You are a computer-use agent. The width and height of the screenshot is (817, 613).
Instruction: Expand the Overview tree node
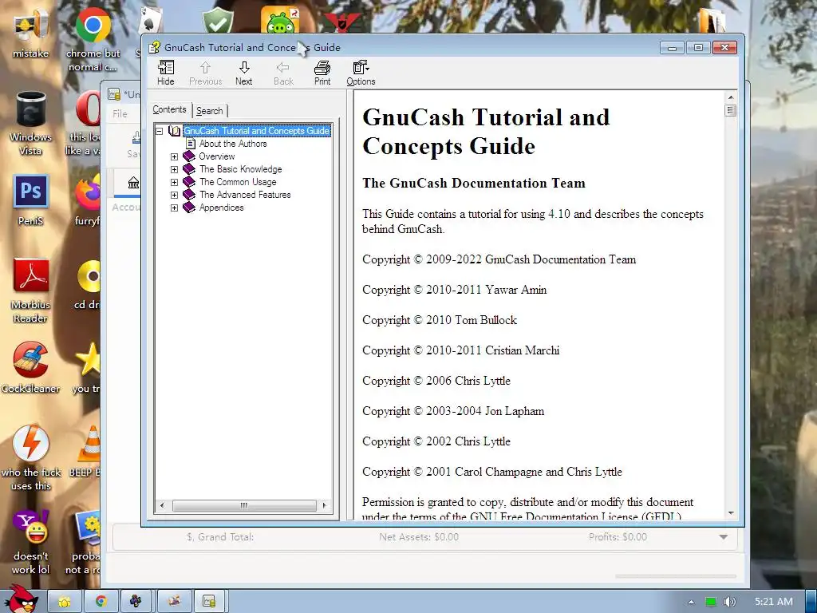[174, 156]
